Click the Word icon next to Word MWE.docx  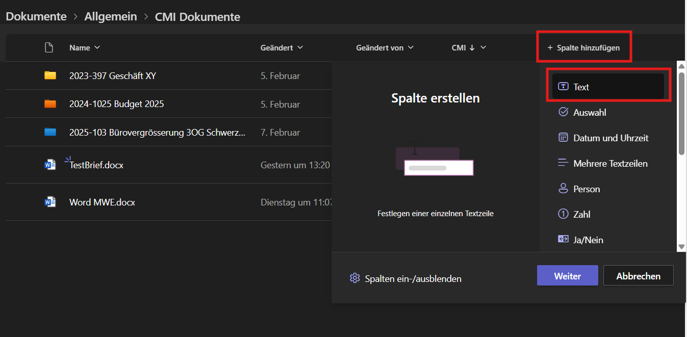click(50, 202)
